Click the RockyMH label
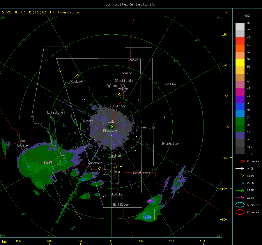The image size is (262, 245). click(77, 82)
